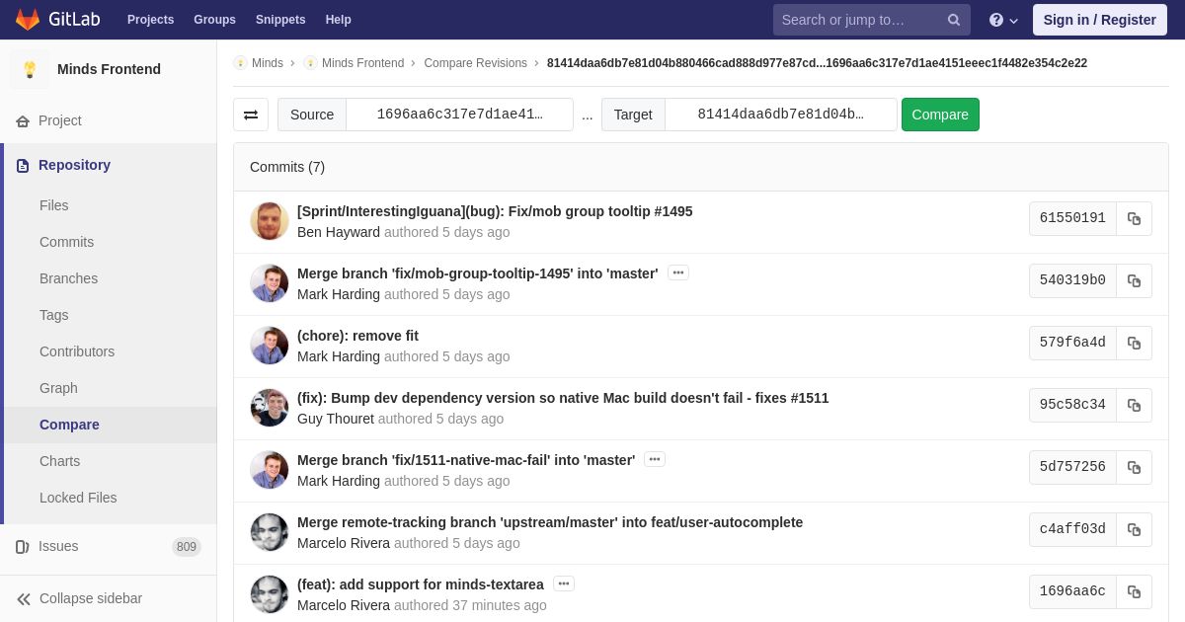This screenshot has height=622, width=1185.
Task: Click the Minds Frontend project avatar
Action: [x=30, y=69]
